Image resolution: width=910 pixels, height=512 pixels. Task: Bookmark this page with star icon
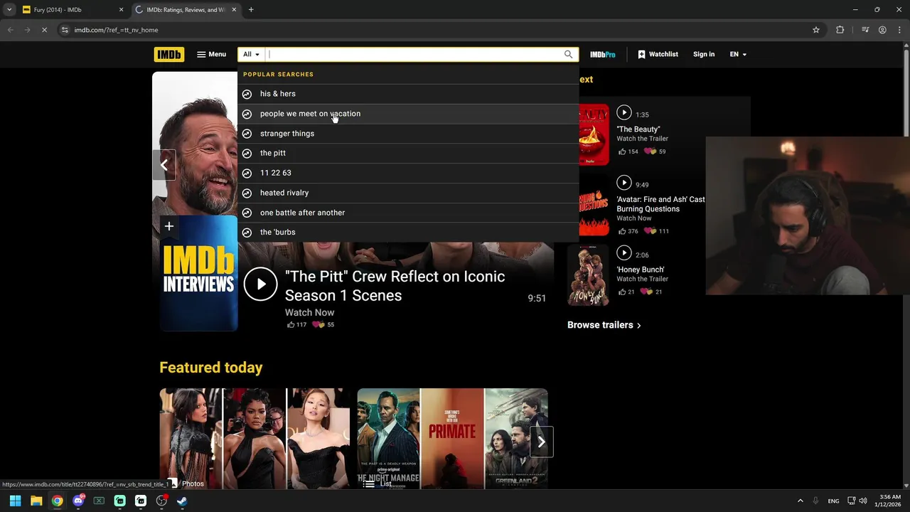tap(816, 30)
